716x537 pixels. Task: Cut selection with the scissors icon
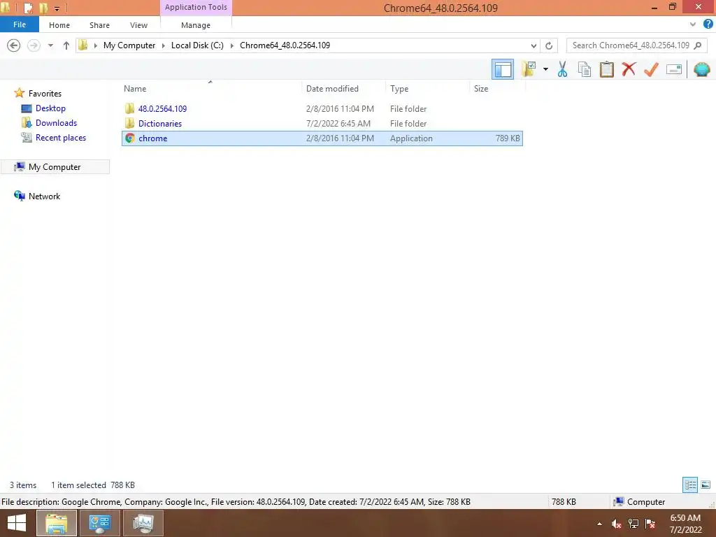(x=562, y=69)
